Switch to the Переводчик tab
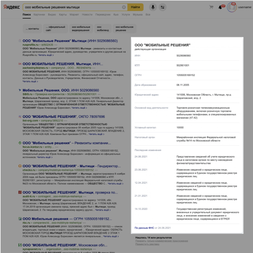This screenshot has height=253, width=253. click(103, 15)
